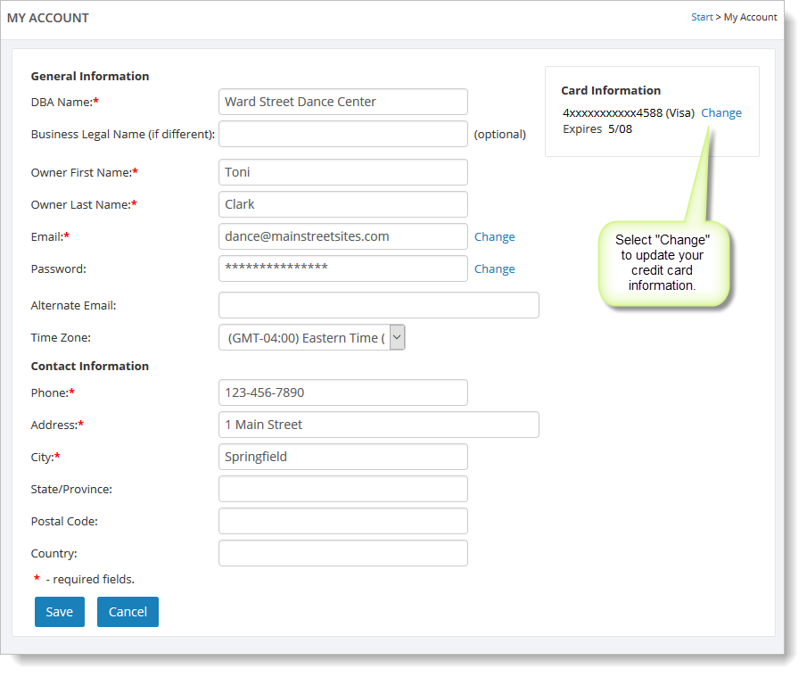Go to Start breadcrumb link
The image size is (807, 677).
pos(702,18)
